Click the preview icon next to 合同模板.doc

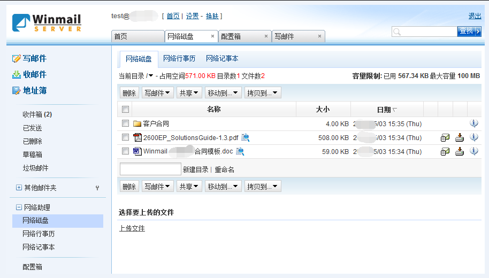240,151
